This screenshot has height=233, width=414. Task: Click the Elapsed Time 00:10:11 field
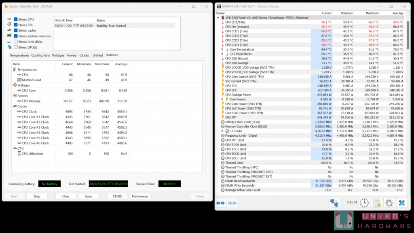[x=169, y=184]
